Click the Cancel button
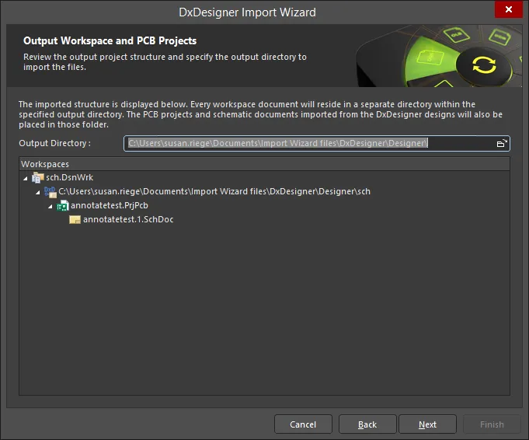Image resolution: width=529 pixels, height=440 pixels. (303, 424)
